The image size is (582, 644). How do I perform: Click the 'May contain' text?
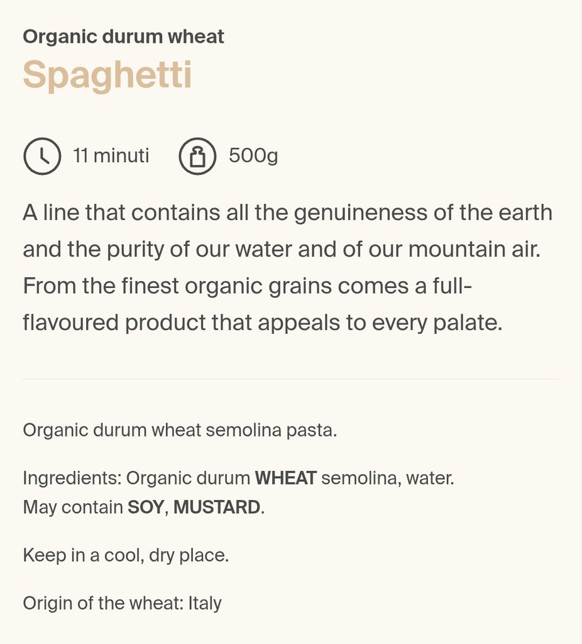coord(73,508)
